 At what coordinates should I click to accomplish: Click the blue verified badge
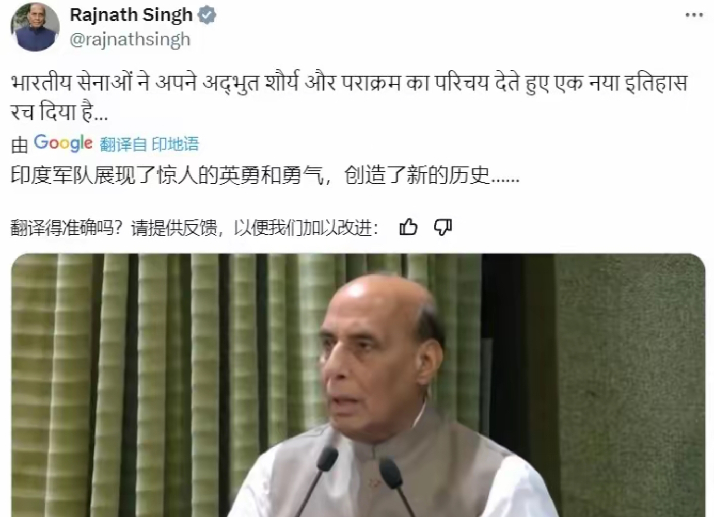(x=207, y=15)
